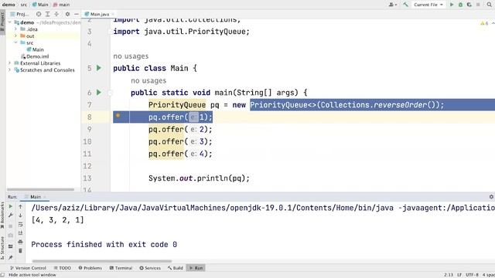Expand External Libraries node
The height and width of the screenshot is (278, 495).
tap(10, 63)
